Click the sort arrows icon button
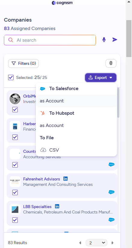132x248 pixels. pos(111,63)
